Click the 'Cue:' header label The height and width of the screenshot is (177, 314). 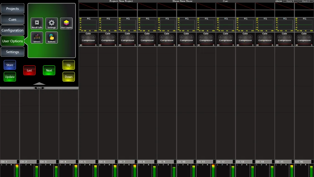click(226, 1)
